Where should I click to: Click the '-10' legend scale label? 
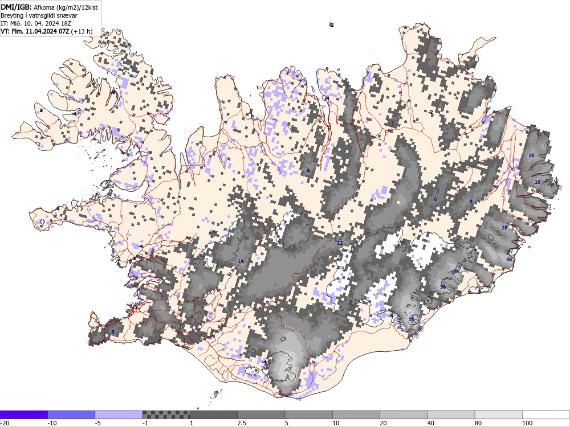(52, 423)
